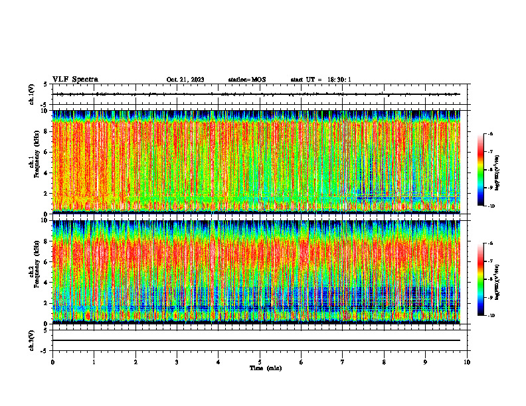Screen dimensions: 526x406
Task: Click the time axis tick label "7"
Action: [x=343, y=362]
